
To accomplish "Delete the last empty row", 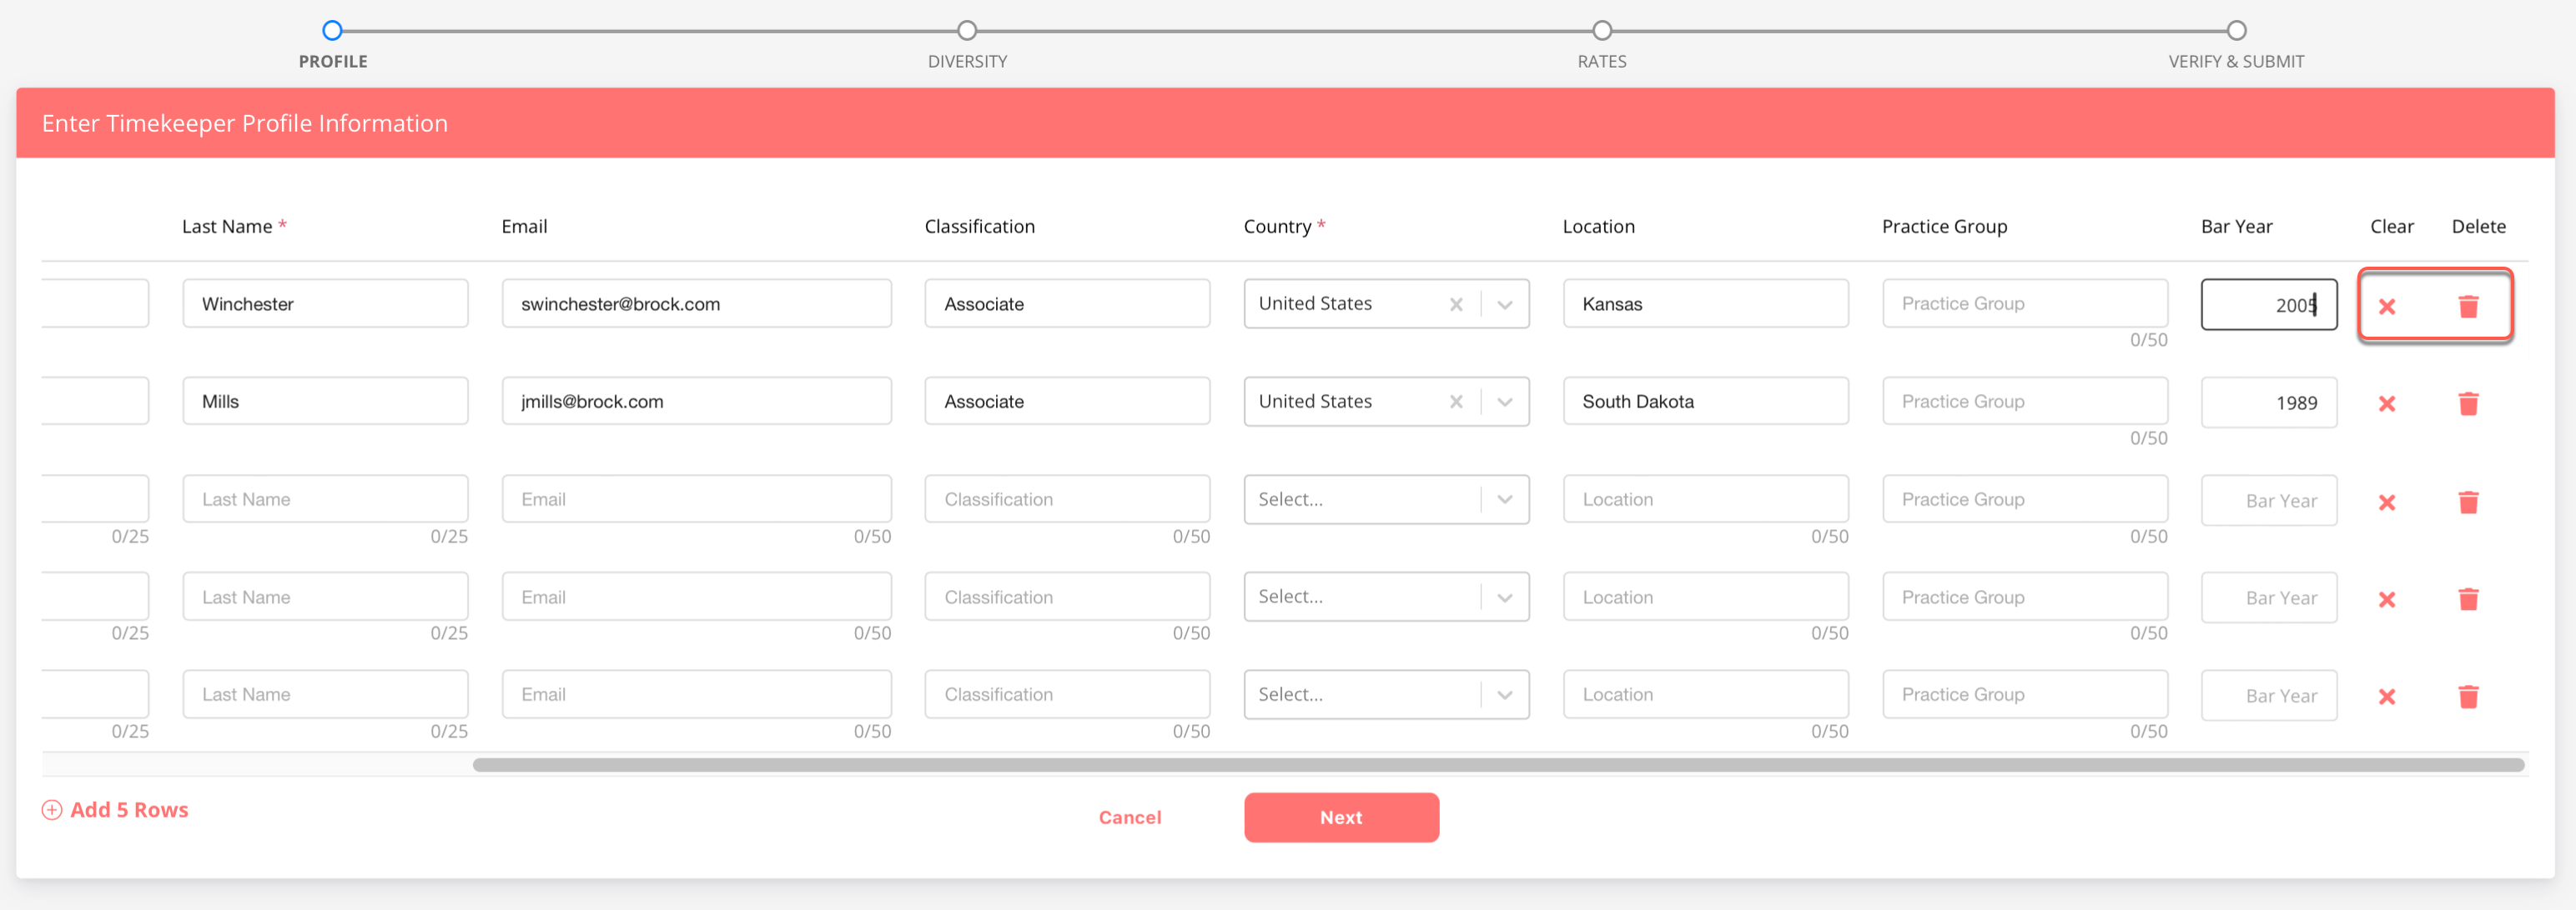I will 2469,696.
